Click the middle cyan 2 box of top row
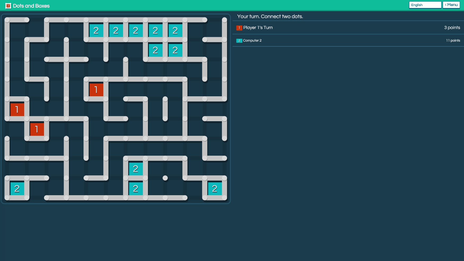This screenshot has width=464, height=261. [136, 31]
